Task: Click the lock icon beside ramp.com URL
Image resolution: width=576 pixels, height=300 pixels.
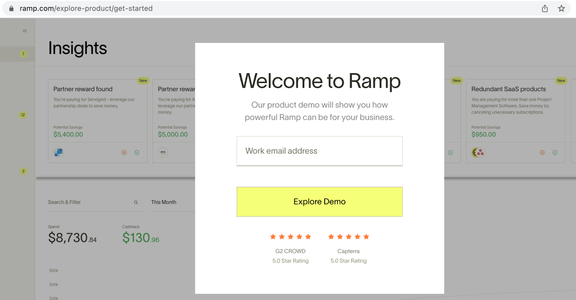Action: point(12,9)
